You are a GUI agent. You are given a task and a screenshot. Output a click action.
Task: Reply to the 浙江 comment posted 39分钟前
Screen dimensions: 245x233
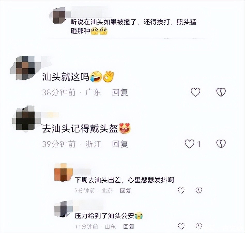pos(120,144)
